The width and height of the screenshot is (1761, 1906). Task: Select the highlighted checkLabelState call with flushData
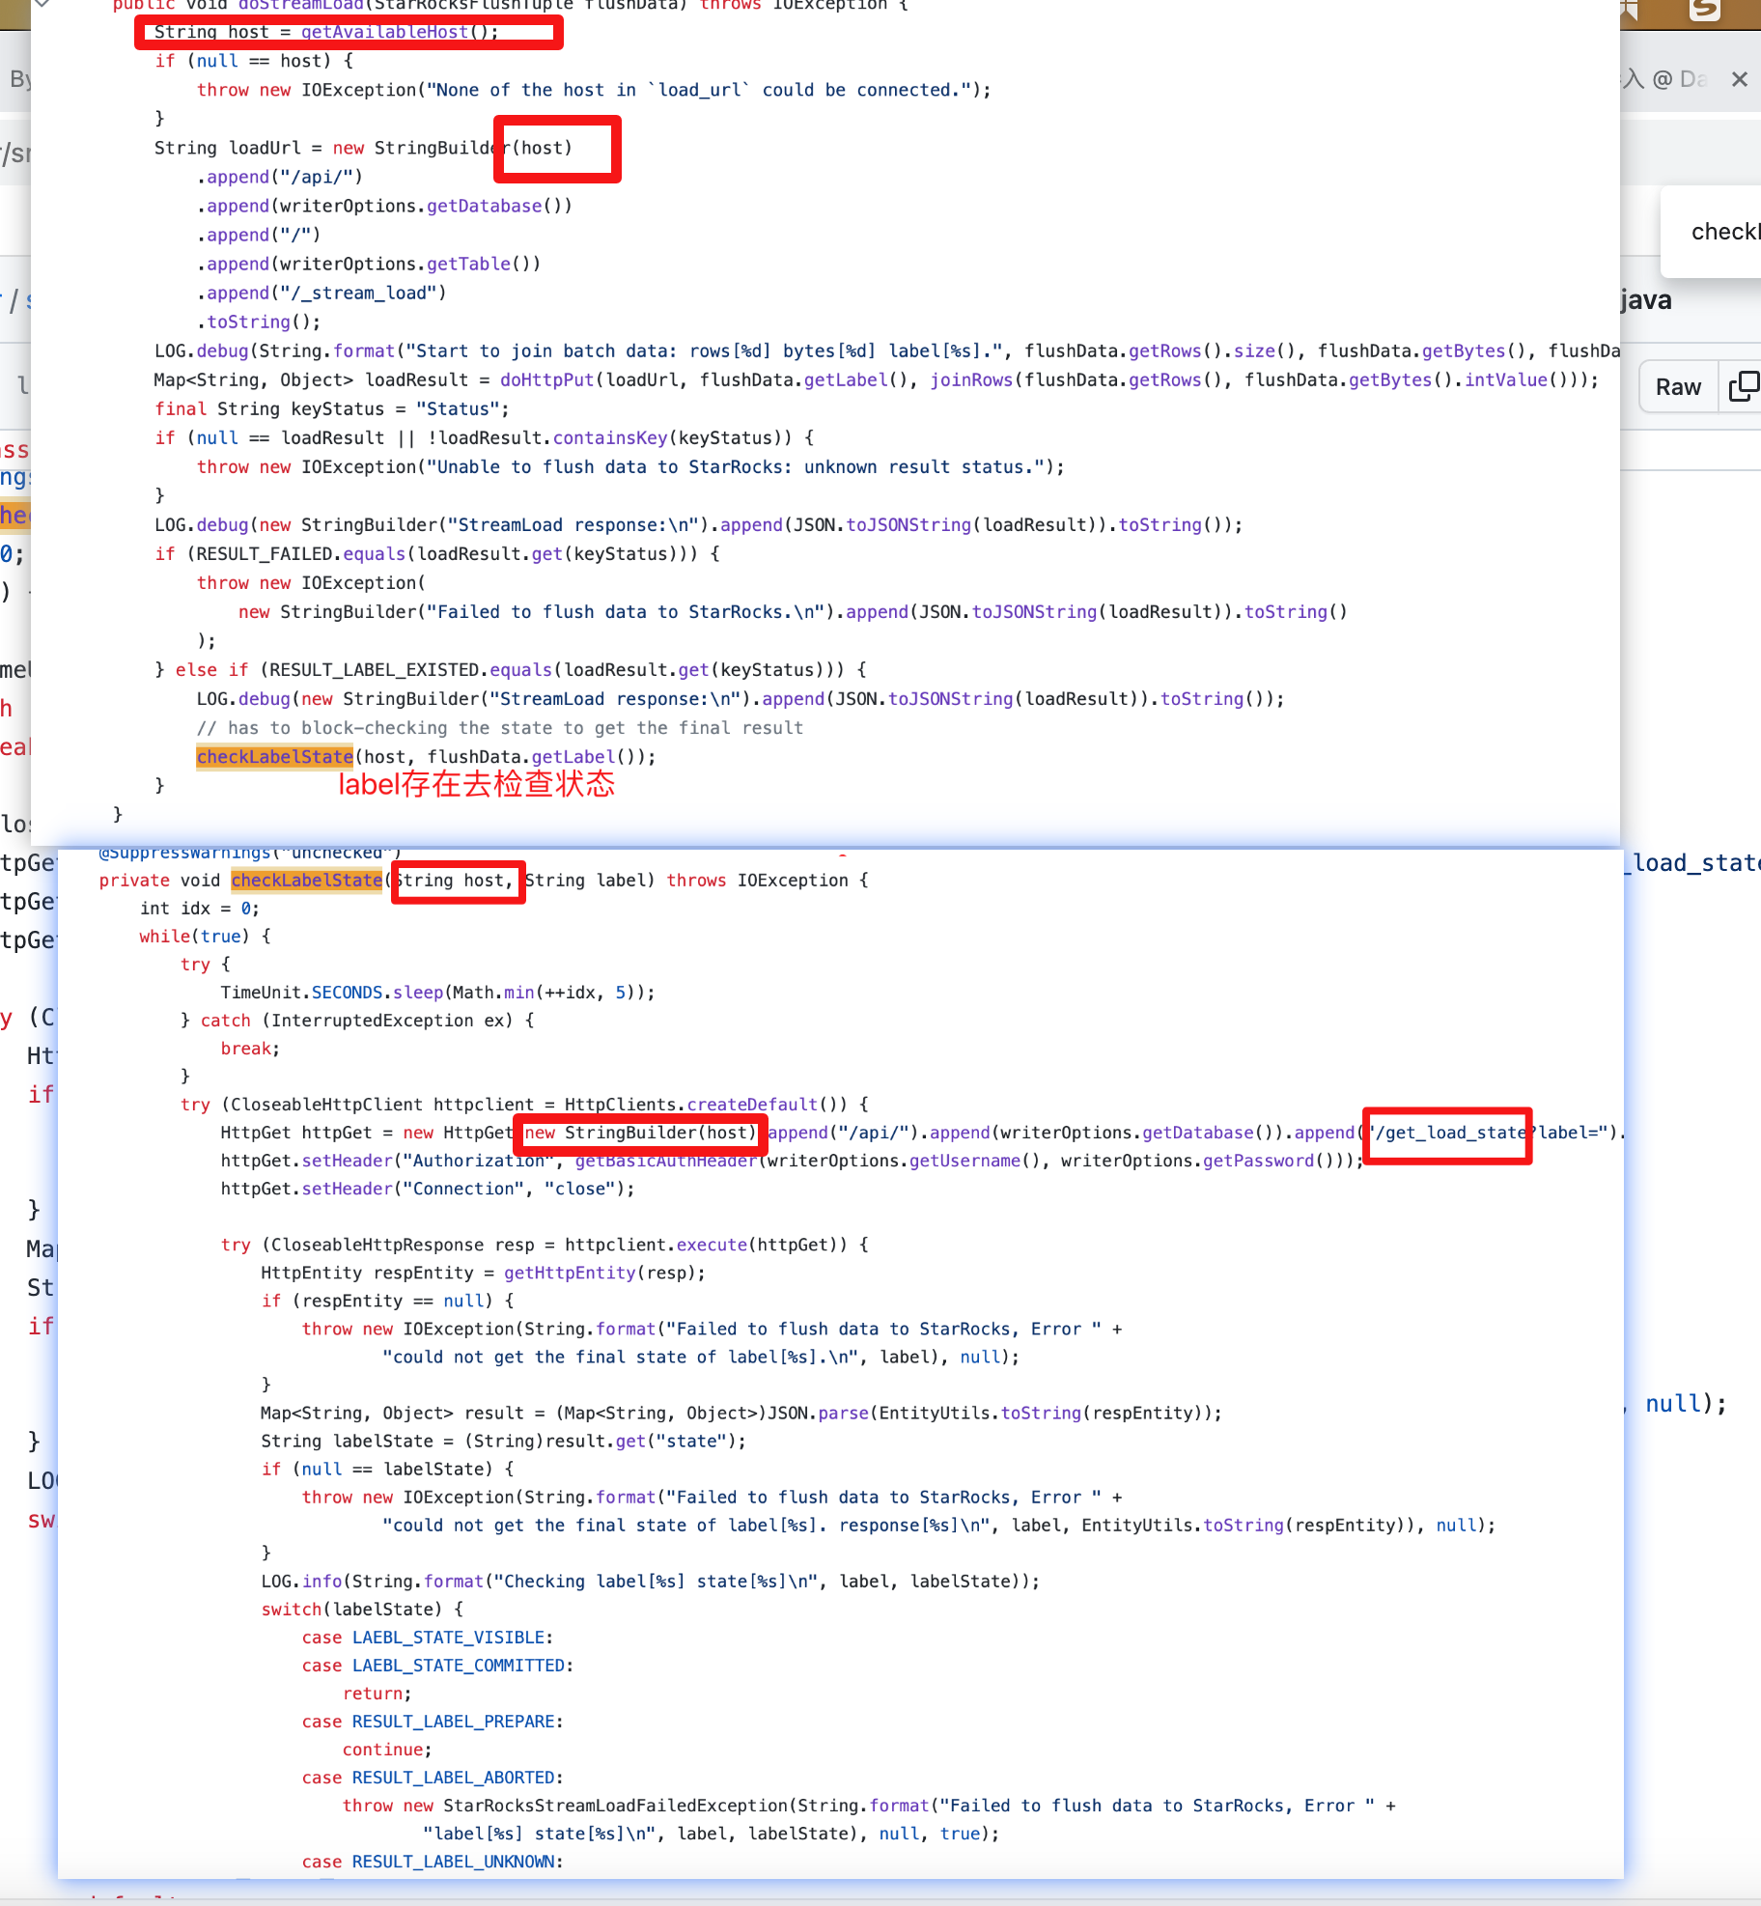(x=274, y=757)
